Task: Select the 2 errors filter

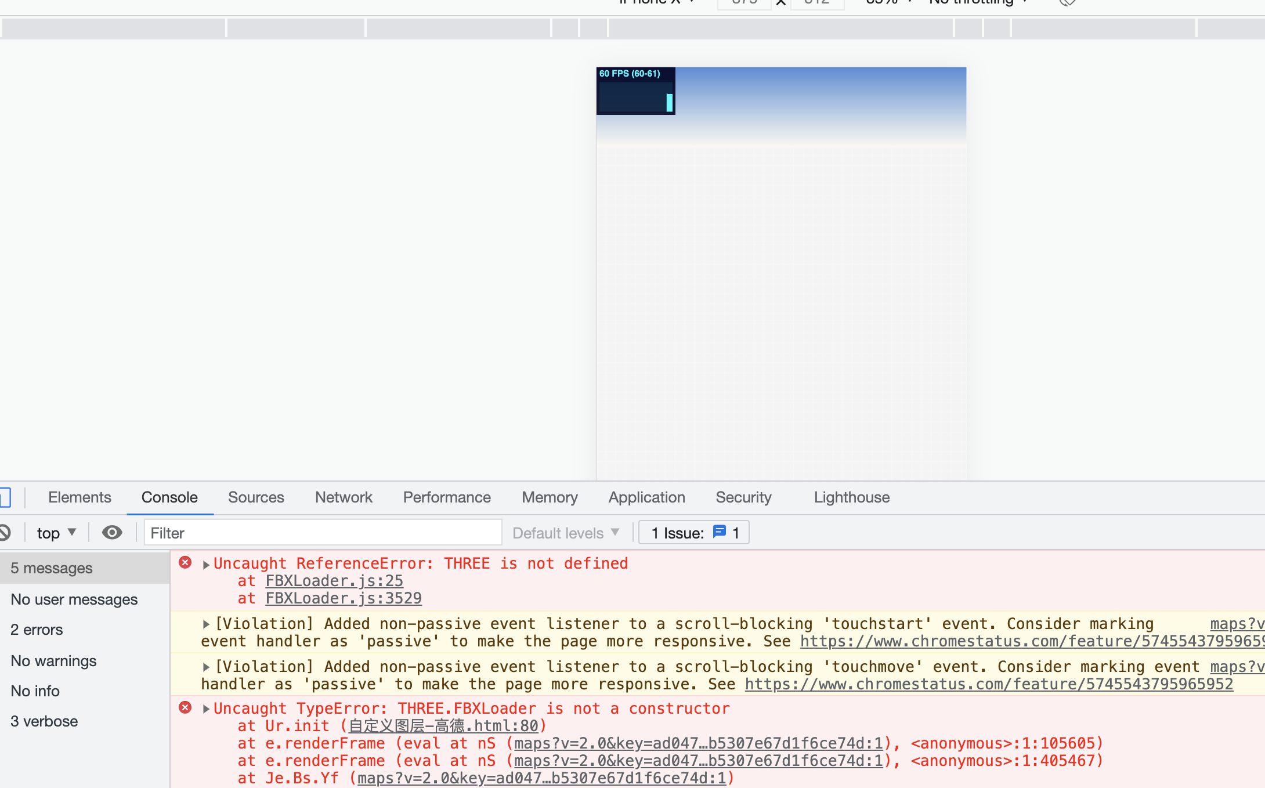Action: tap(37, 629)
